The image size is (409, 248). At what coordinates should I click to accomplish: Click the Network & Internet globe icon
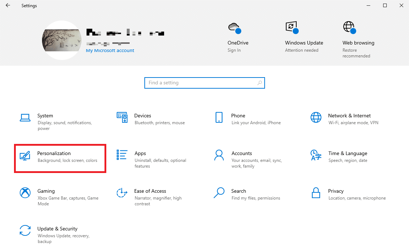[x=316, y=117]
